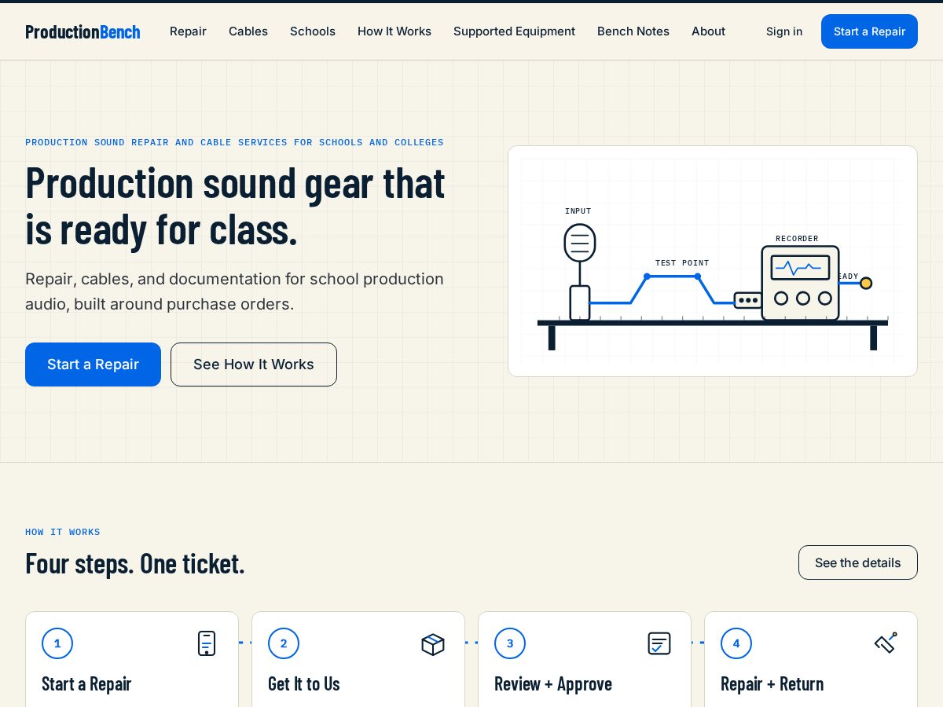
Task: Click the 'HOW IT WORKS' section label
Action: [63, 532]
